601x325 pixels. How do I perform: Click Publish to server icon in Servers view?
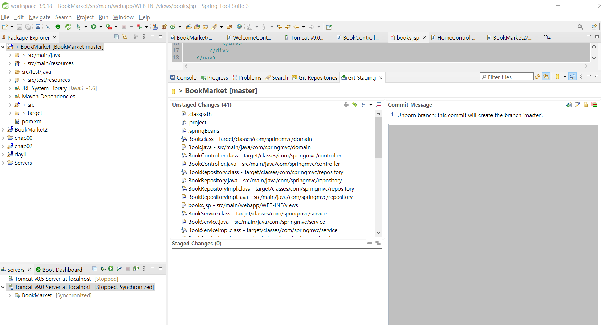pos(136,269)
